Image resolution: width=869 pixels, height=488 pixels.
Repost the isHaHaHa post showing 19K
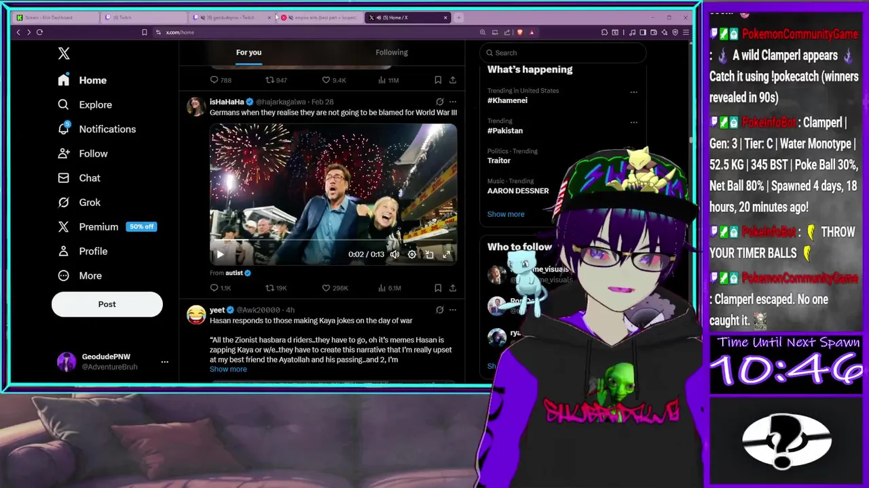(276, 288)
